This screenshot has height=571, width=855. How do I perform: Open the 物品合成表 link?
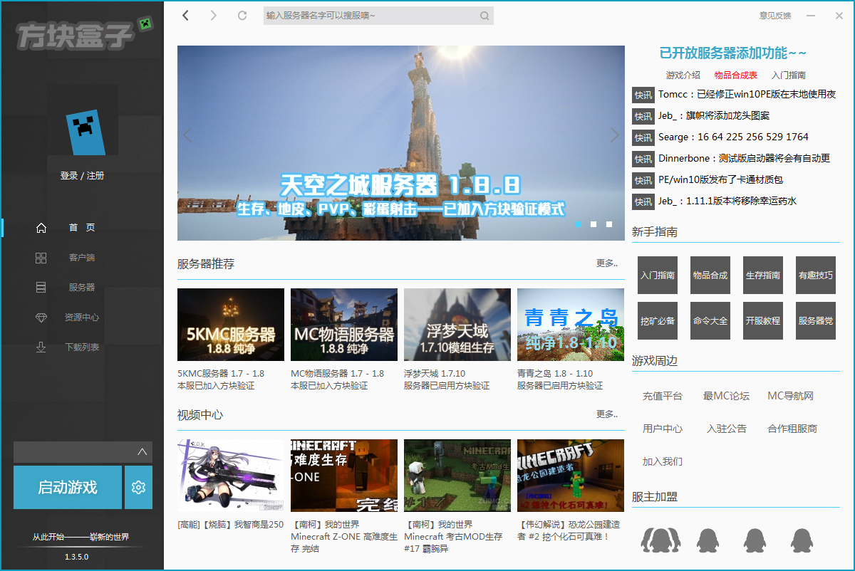tap(735, 75)
